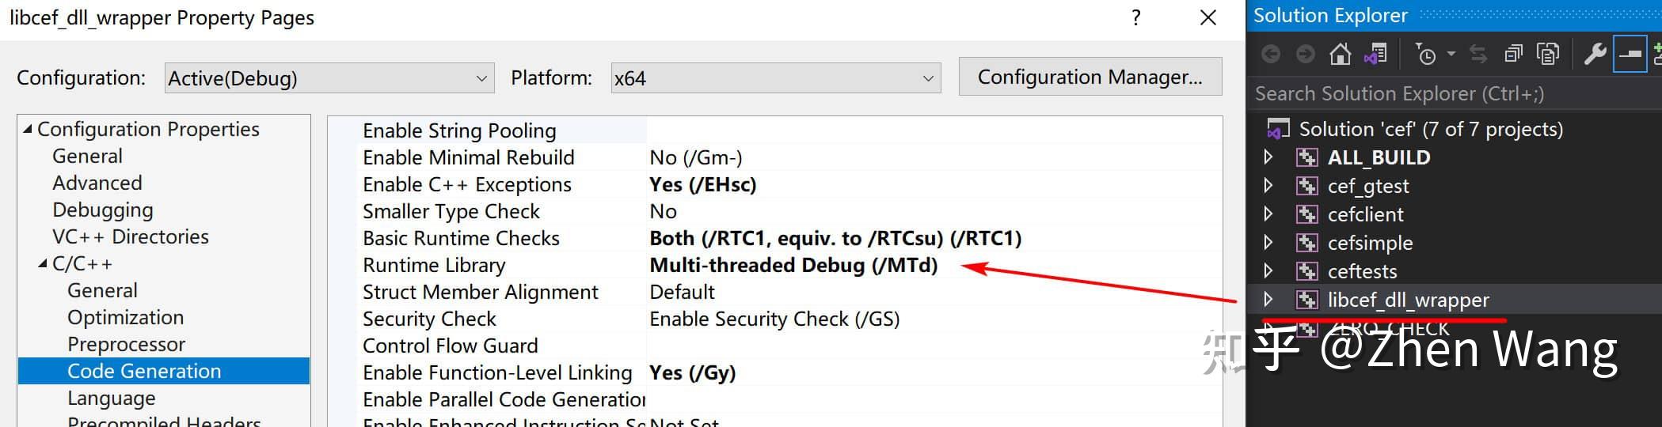1662x427 pixels.
Task: Click the Show All Files icon
Action: point(1547,54)
